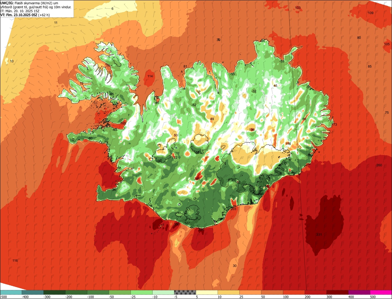Click legend swatch between 200 and 300
The height and width of the screenshot is (299, 392).
pyautogui.click(x=315, y=292)
